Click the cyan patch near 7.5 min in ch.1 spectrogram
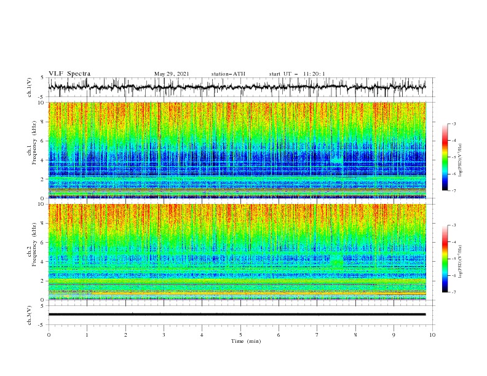The width and height of the screenshot is (487, 376). 336,160
